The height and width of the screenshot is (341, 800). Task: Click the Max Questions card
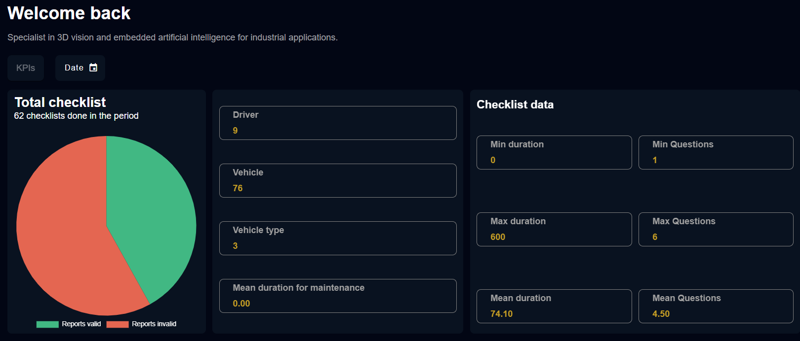[x=716, y=229]
